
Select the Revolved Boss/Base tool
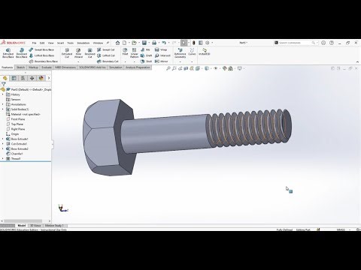[22, 53]
